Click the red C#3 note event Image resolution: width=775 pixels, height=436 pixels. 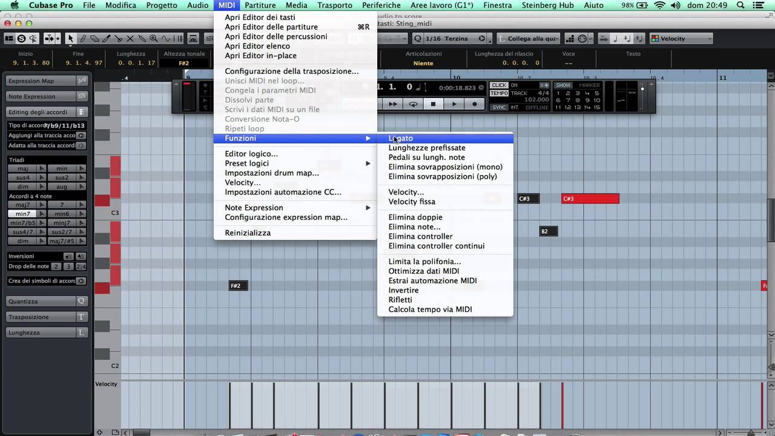click(x=590, y=199)
